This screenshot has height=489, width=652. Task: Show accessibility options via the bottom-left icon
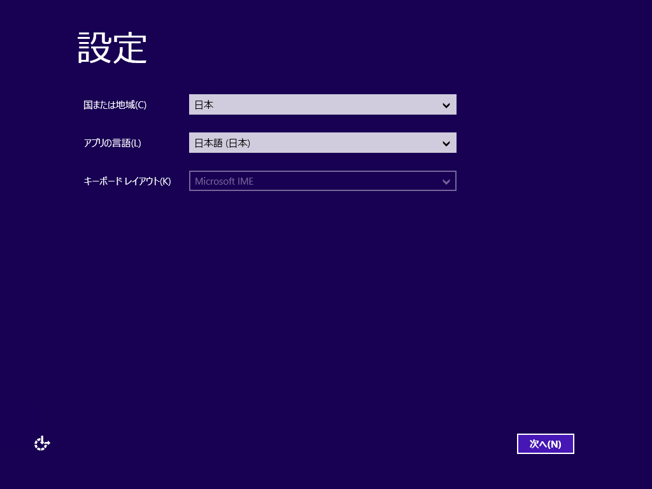point(42,444)
